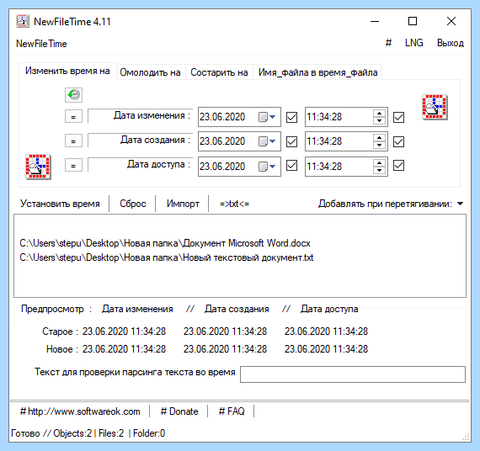The width and height of the screenshot is (480, 451).
Task: Click Установить время button
Action: point(60,204)
